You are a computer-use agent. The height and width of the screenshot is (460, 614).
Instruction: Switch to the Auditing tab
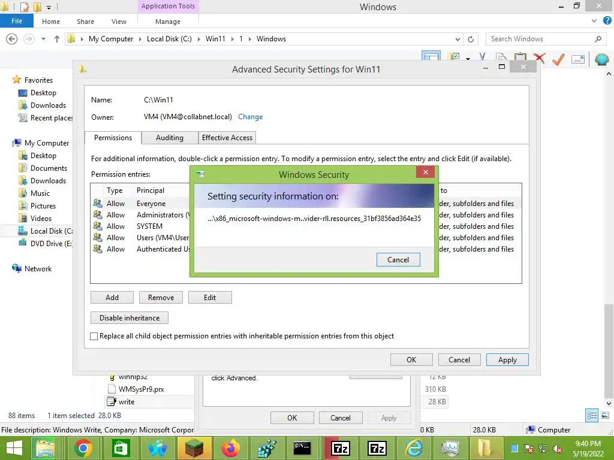point(170,138)
